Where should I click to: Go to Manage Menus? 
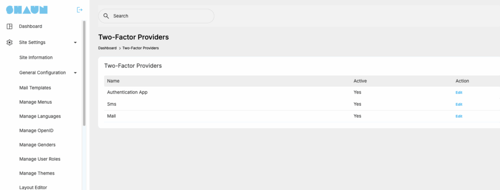click(35, 102)
